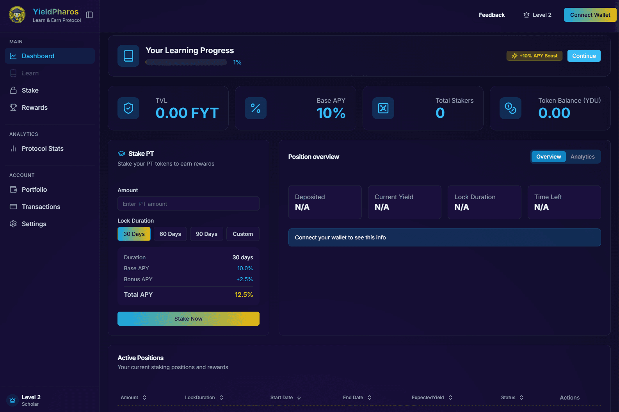
Task: Click the Actions column header
Action: tap(569, 398)
